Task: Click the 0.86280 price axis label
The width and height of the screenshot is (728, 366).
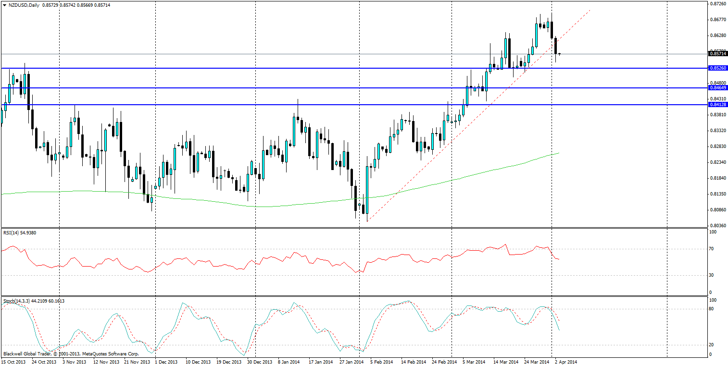Action: 717,36
